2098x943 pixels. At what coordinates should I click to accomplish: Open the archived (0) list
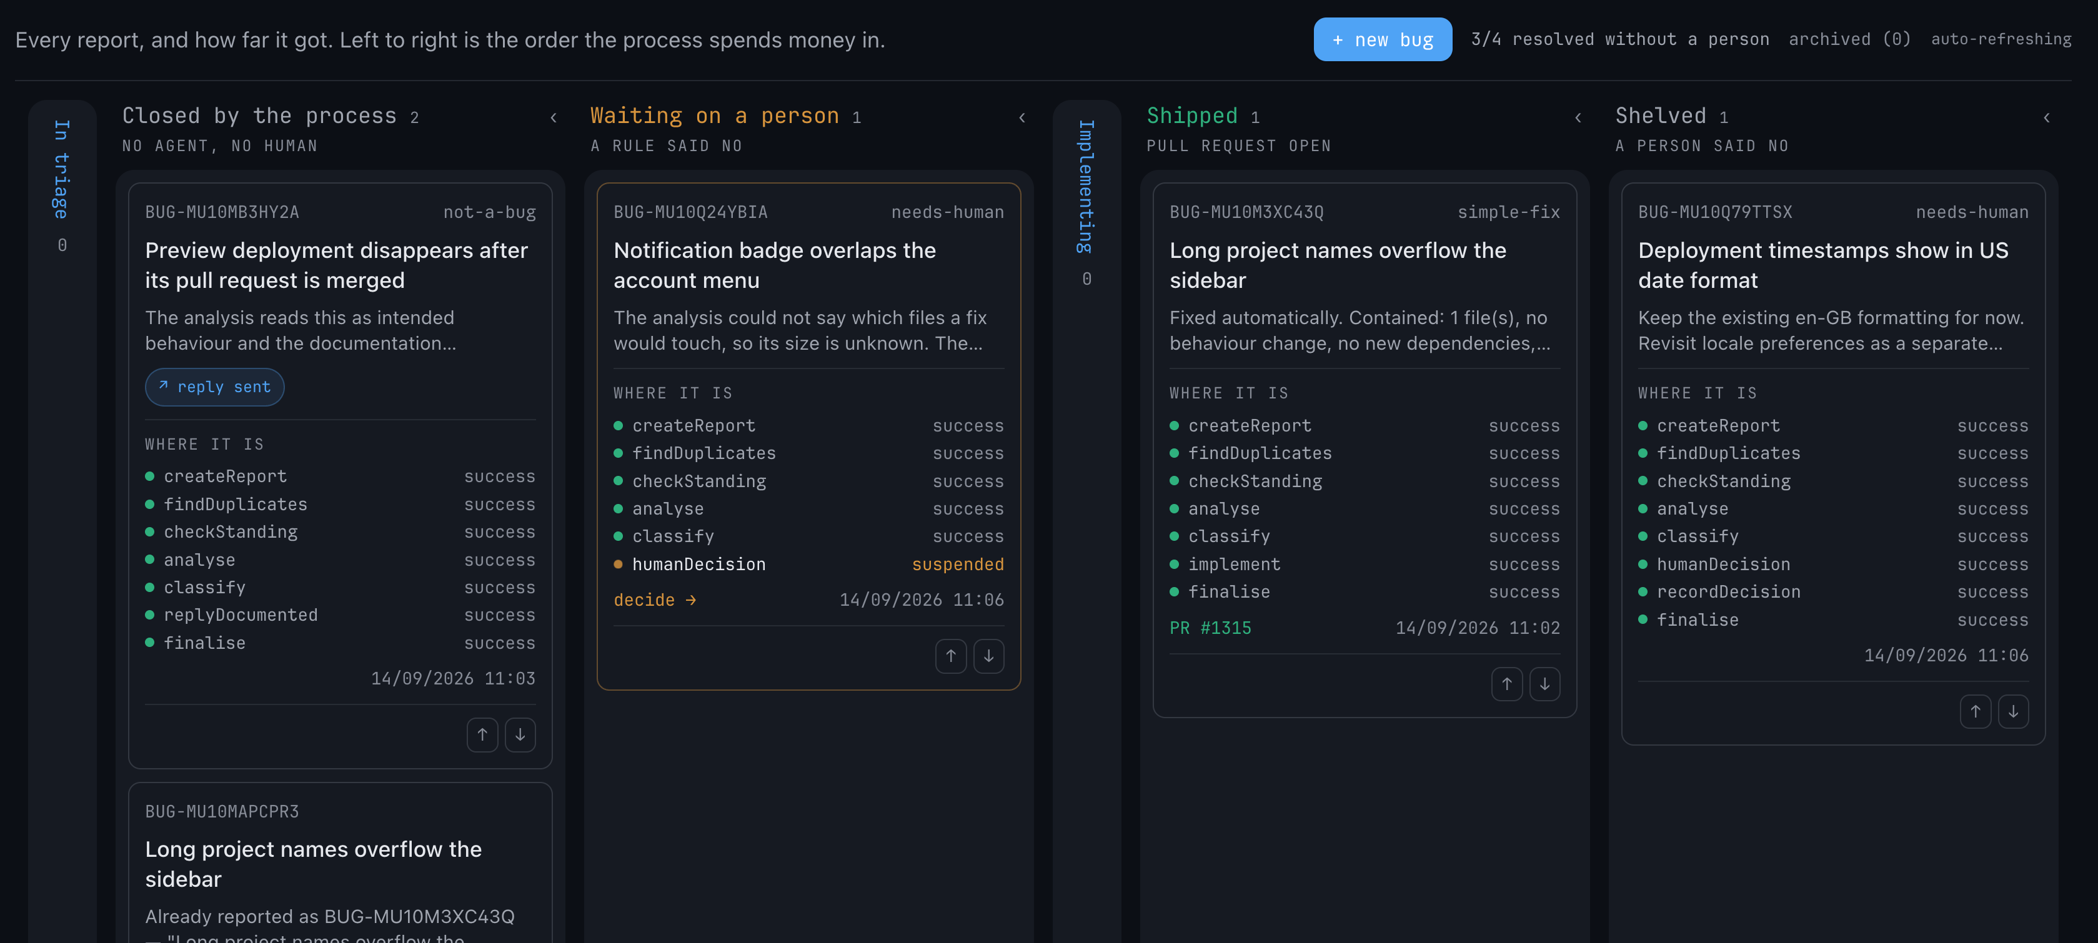pyautogui.click(x=1849, y=39)
